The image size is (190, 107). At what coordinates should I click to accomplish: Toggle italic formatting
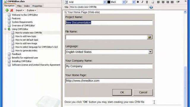[x=142, y=2]
